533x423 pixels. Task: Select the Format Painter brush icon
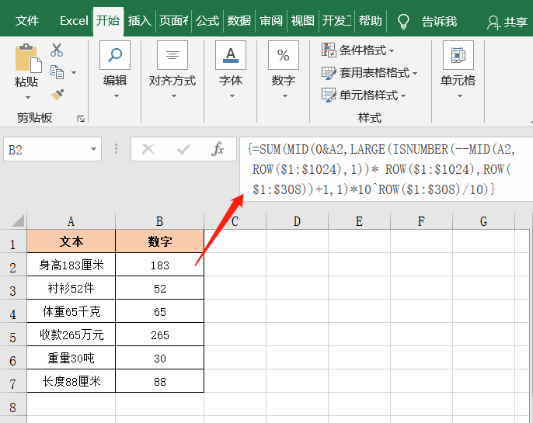pos(57,94)
